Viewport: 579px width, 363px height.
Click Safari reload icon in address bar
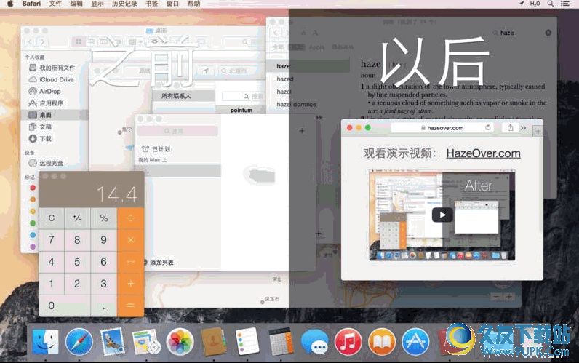pos(487,128)
